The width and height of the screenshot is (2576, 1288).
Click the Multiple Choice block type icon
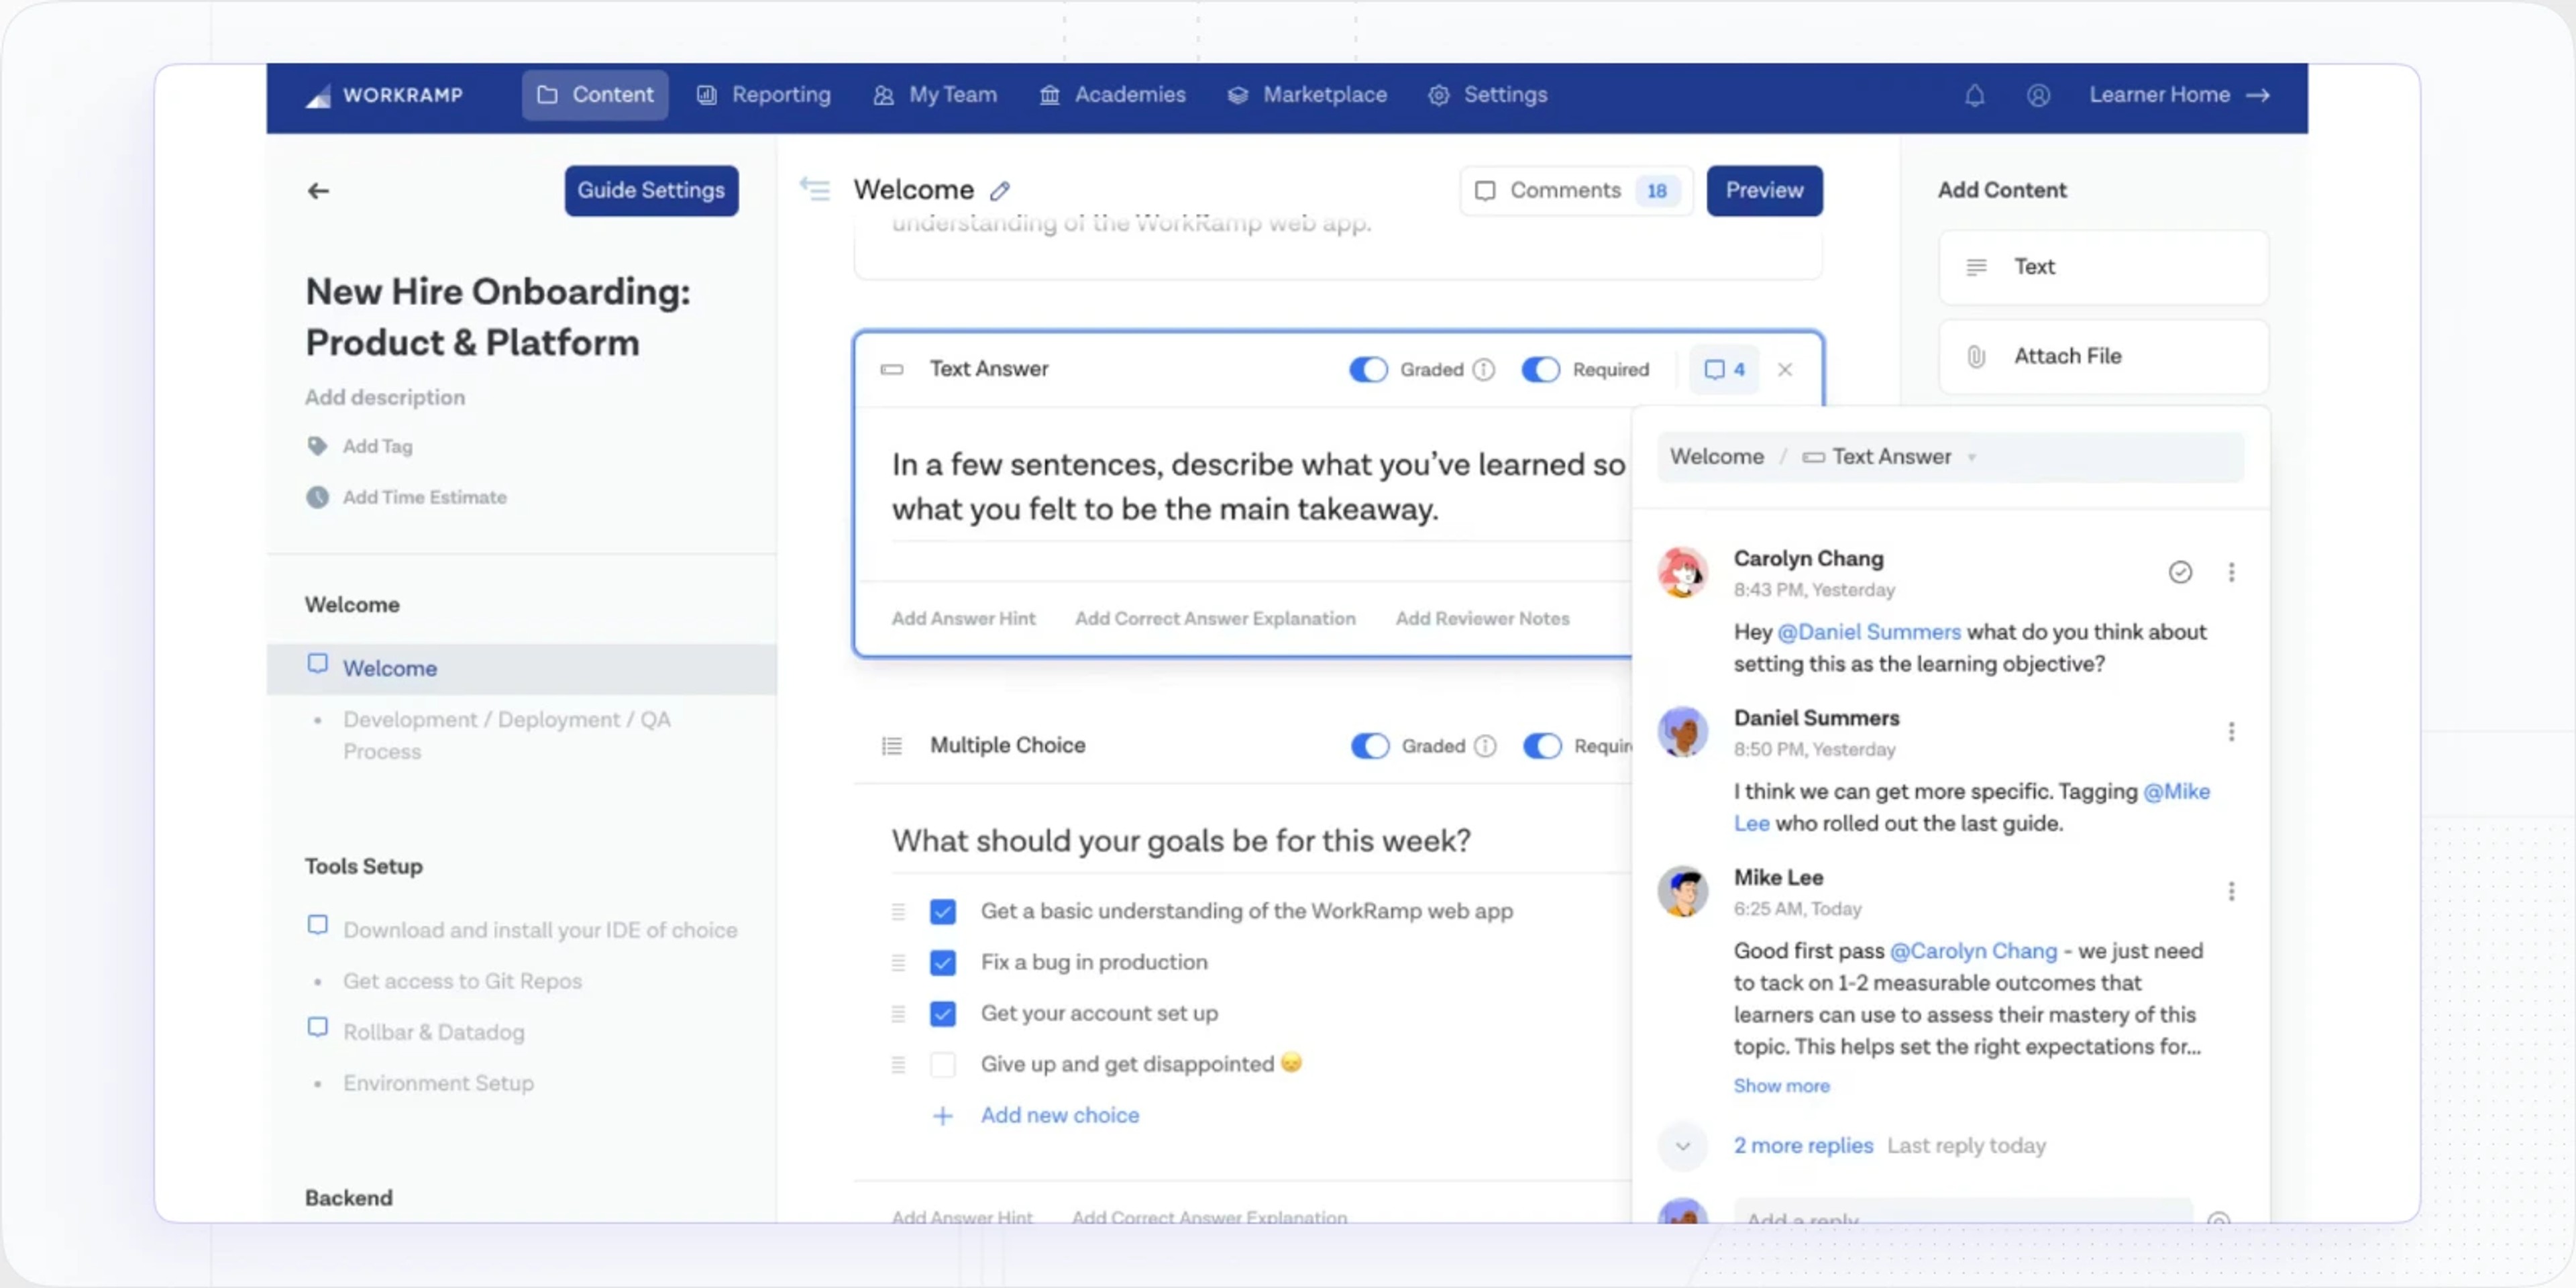(x=891, y=746)
